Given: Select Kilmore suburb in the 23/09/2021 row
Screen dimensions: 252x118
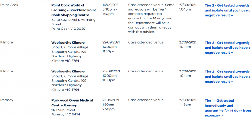Looking at the screenshot, I should pos(6,71).
